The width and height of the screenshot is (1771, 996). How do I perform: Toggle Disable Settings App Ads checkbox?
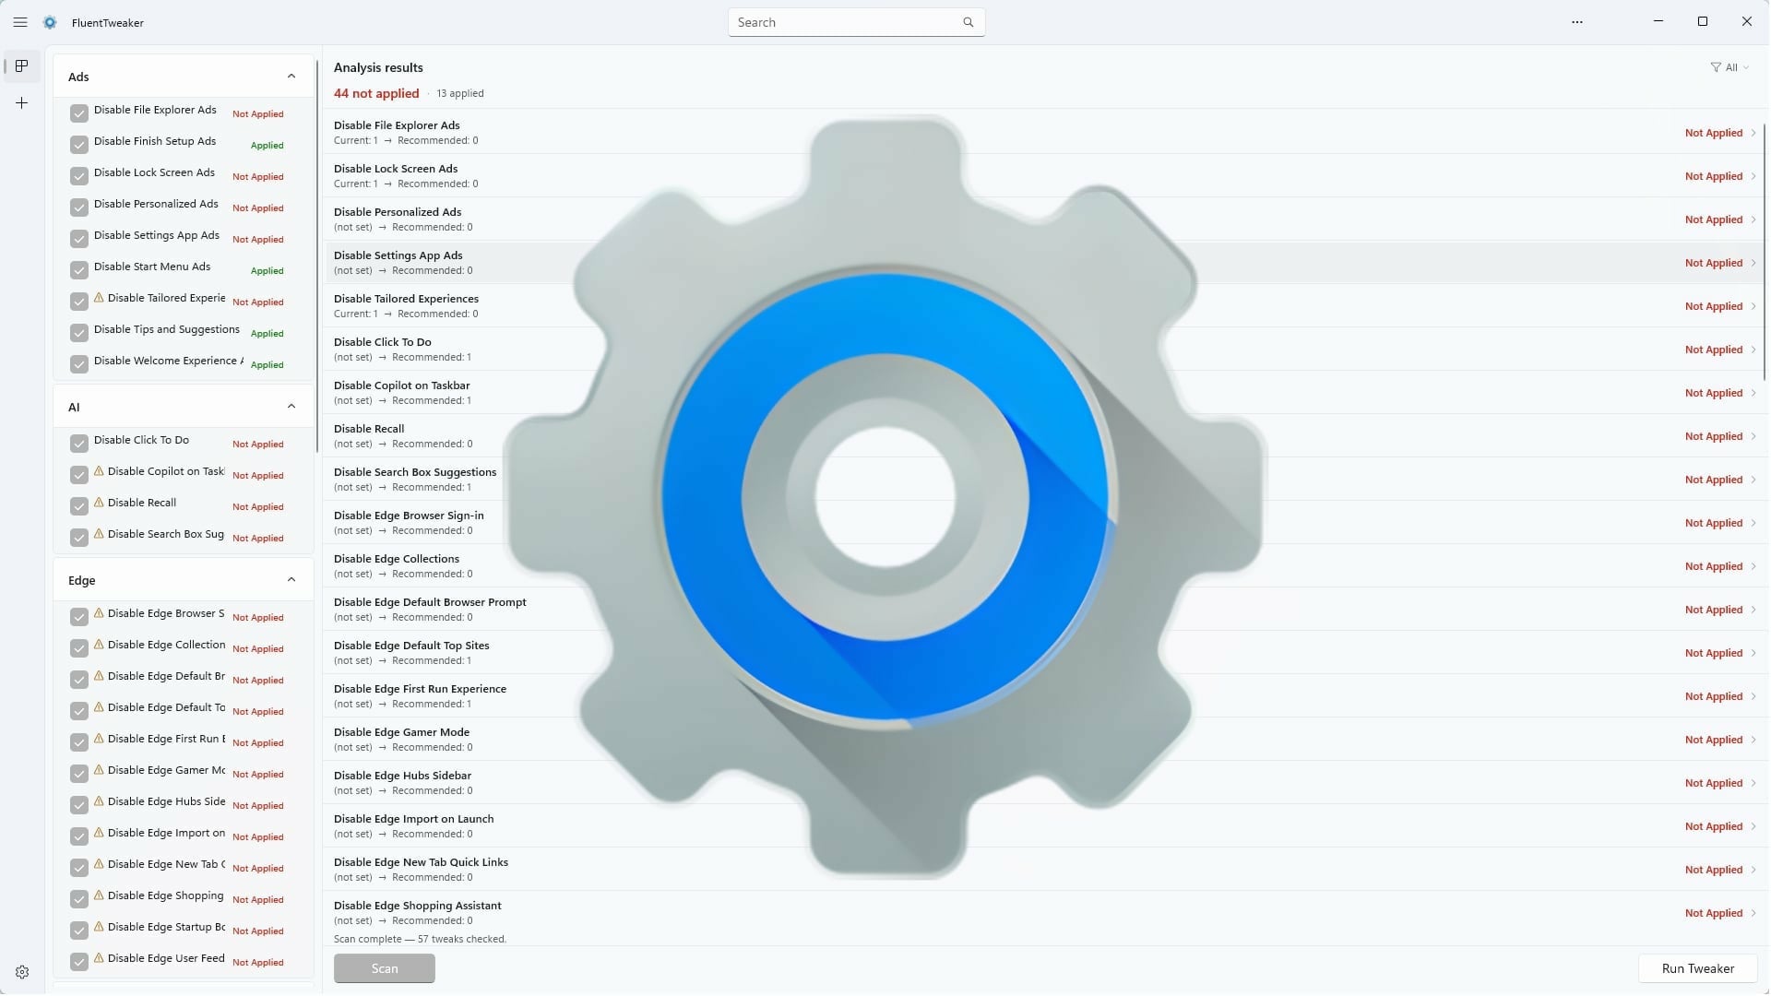[79, 239]
